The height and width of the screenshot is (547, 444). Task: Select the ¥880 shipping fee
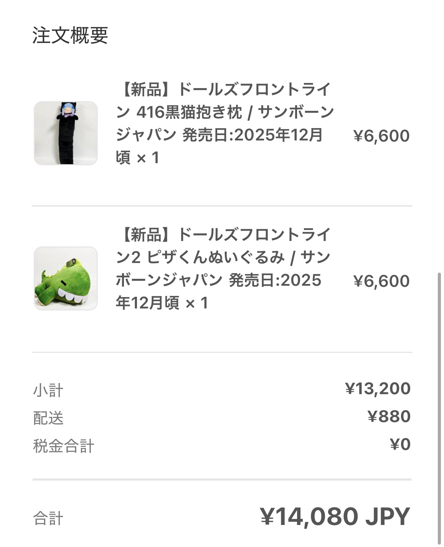389,417
